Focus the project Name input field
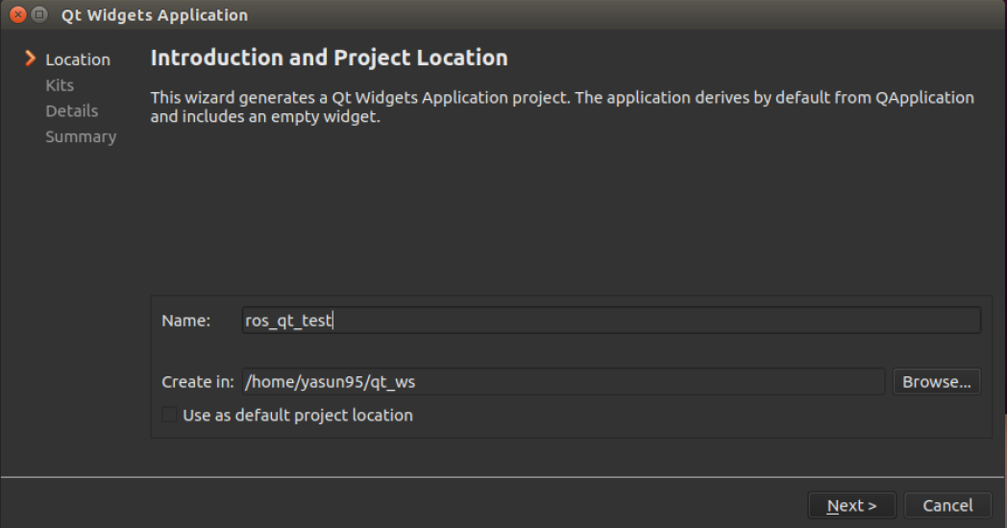The height and width of the screenshot is (528, 1007). point(611,320)
